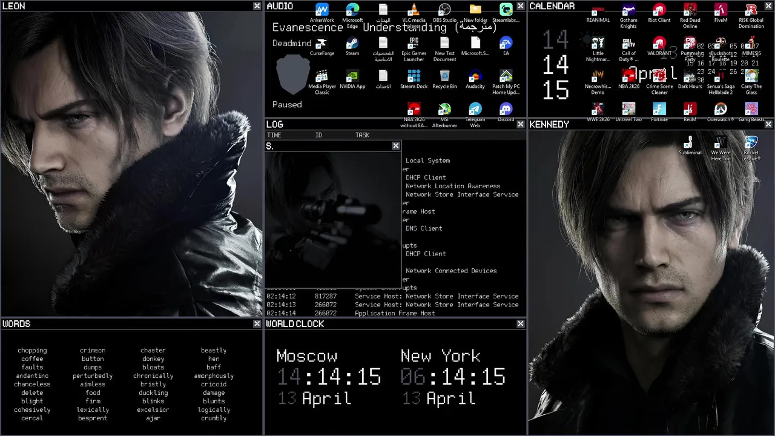The width and height of the screenshot is (775, 436).
Task: Launch the Rocket League icon
Action: pyautogui.click(x=751, y=148)
